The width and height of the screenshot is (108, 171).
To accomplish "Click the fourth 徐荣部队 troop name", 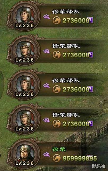I will pyautogui.click(x=66, y=115).
